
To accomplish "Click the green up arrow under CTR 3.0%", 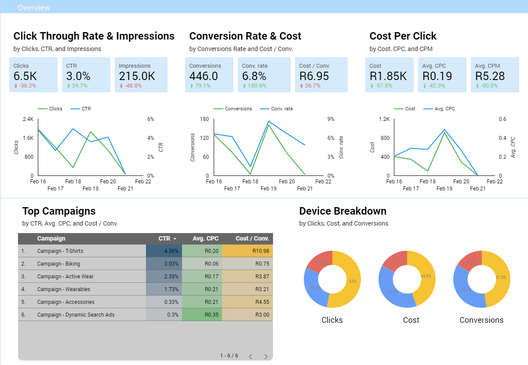I will coord(69,86).
